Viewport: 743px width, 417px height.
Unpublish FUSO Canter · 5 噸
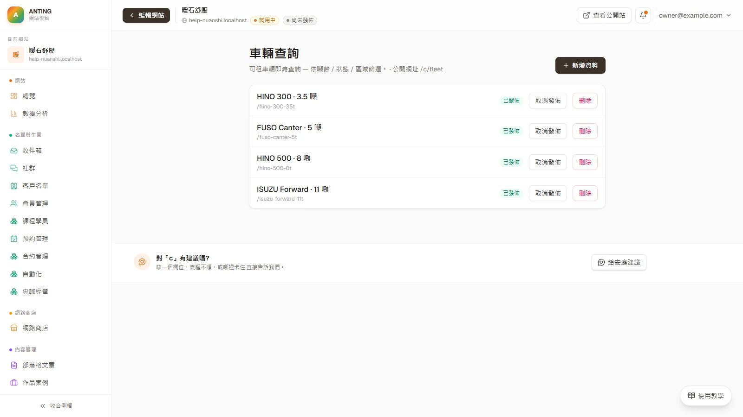[548, 131]
